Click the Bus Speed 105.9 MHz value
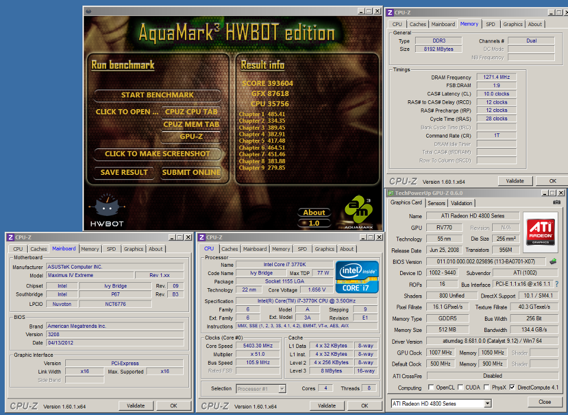This screenshot has width=568, height=415. [258, 362]
